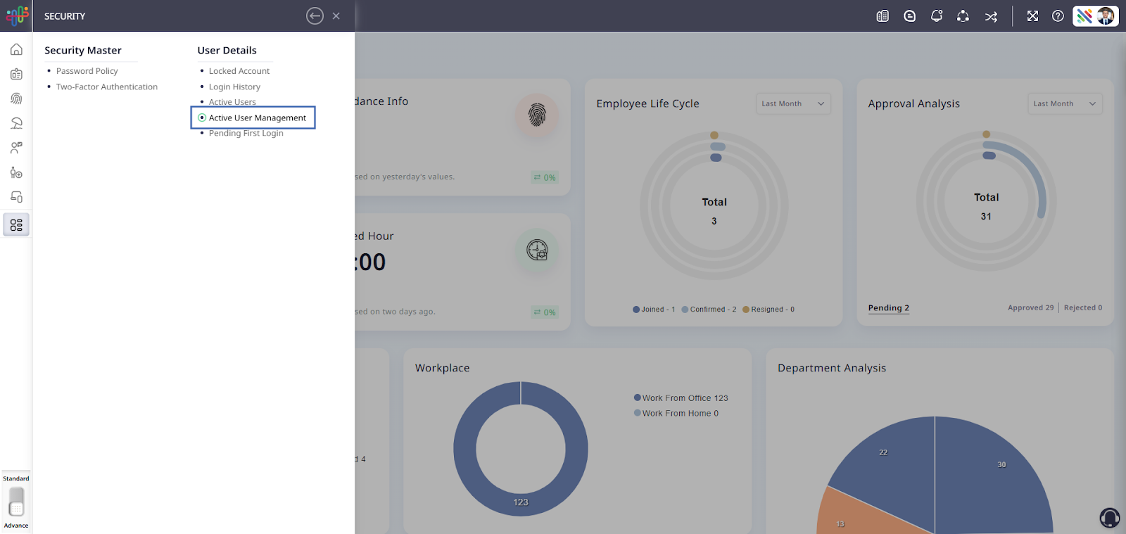Close the Security menu panel
Viewport: 1126px width, 534px height.
point(336,15)
